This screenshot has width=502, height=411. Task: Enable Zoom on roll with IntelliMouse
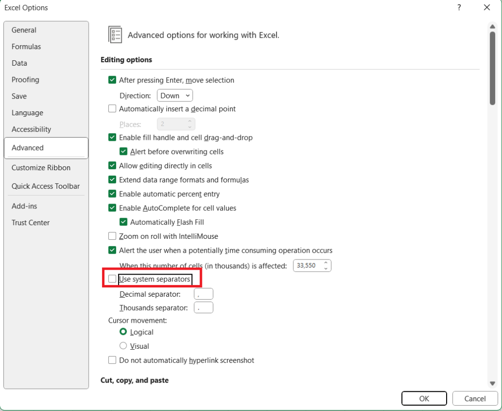(x=112, y=236)
